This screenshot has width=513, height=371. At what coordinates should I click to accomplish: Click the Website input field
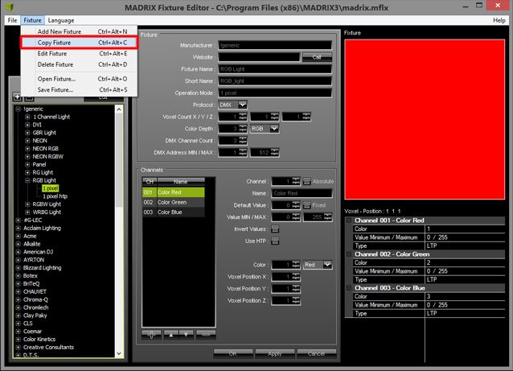click(x=259, y=57)
